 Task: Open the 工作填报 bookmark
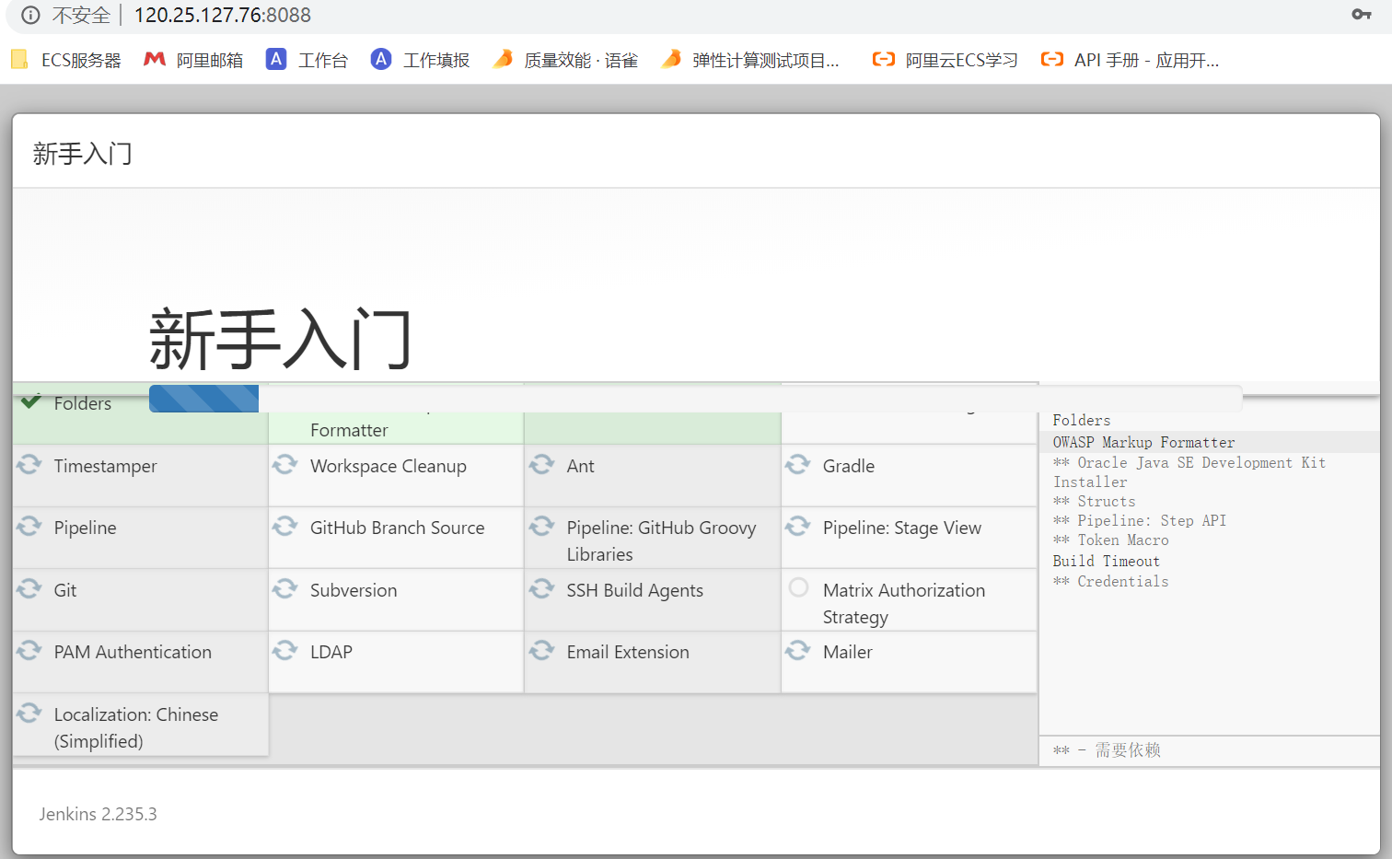point(421,60)
